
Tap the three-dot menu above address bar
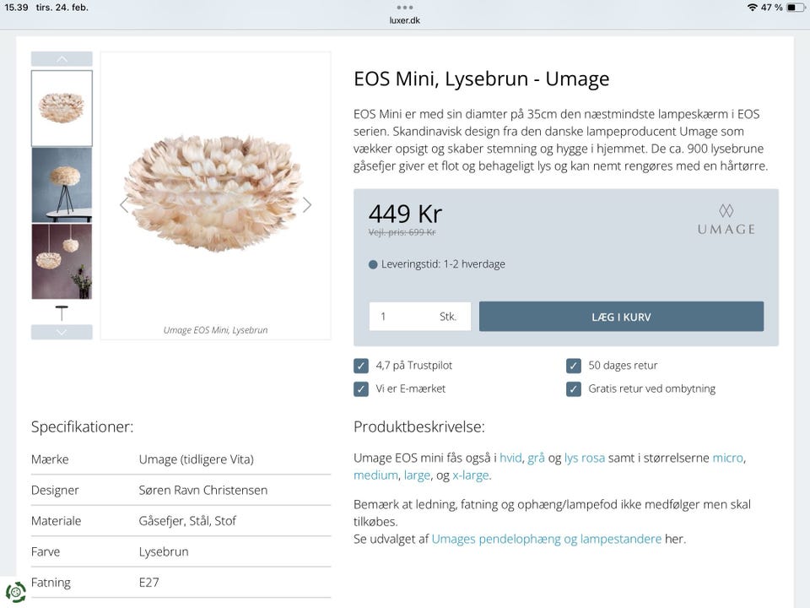405,7
